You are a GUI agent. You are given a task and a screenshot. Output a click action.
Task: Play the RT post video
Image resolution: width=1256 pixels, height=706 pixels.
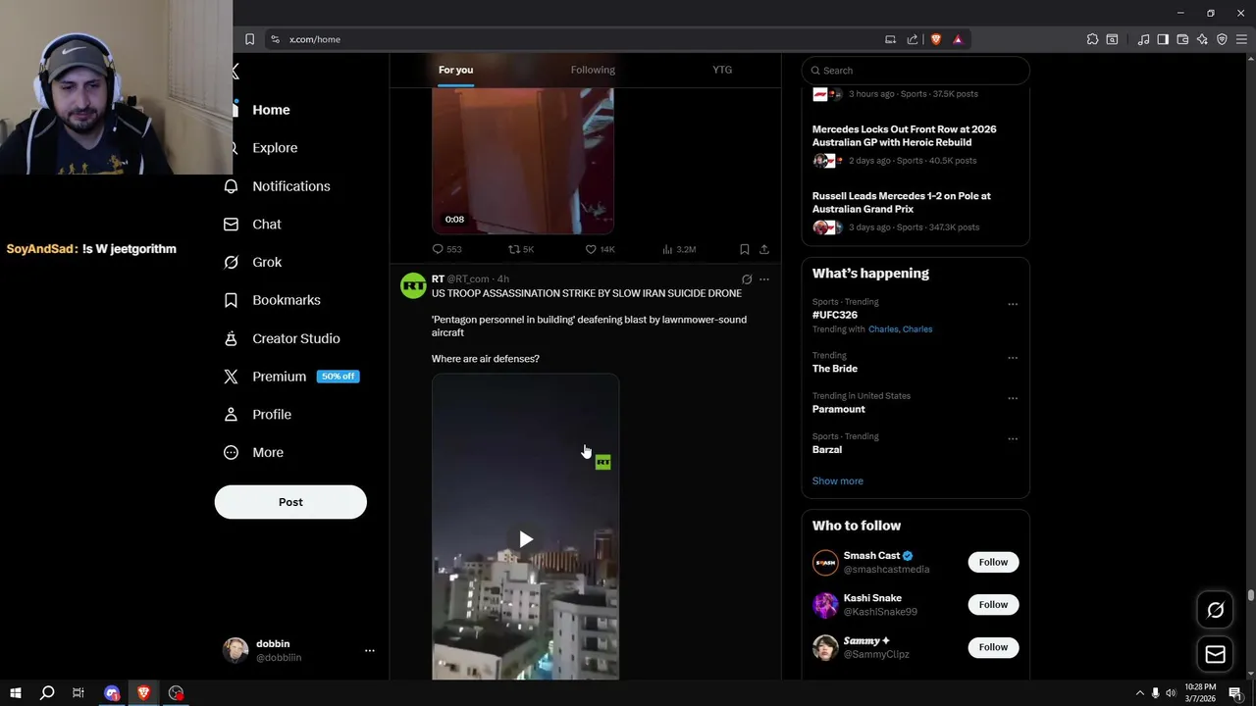click(526, 539)
